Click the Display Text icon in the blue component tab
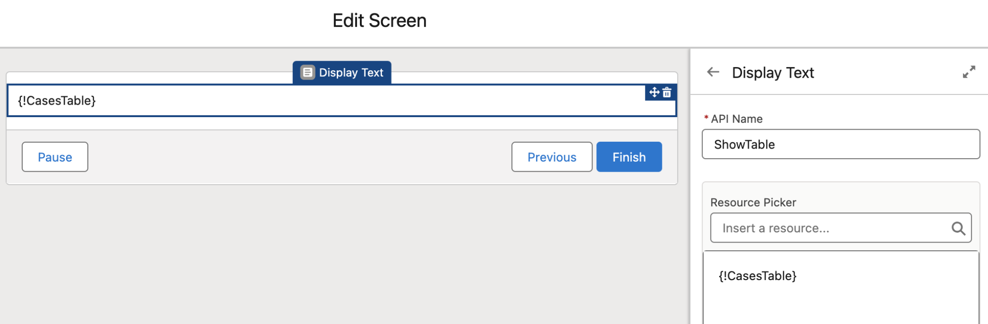 pyautogui.click(x=307, y=72)
